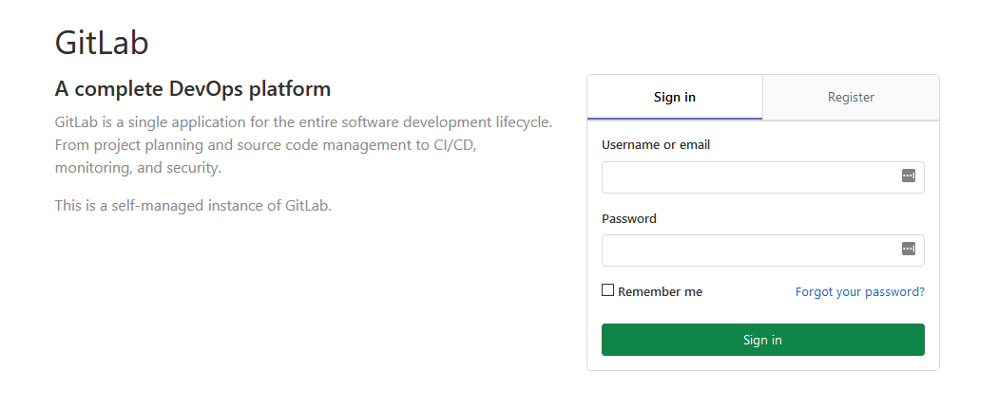Focus the Password input field
The image size is (998, 408).
762,250
